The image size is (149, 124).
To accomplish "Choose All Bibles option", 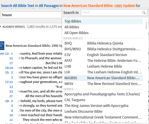I will (103, 27).
